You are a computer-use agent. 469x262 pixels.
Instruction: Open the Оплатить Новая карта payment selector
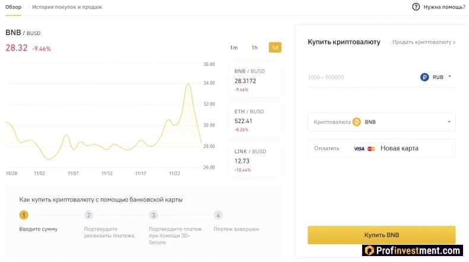(381, 148)
